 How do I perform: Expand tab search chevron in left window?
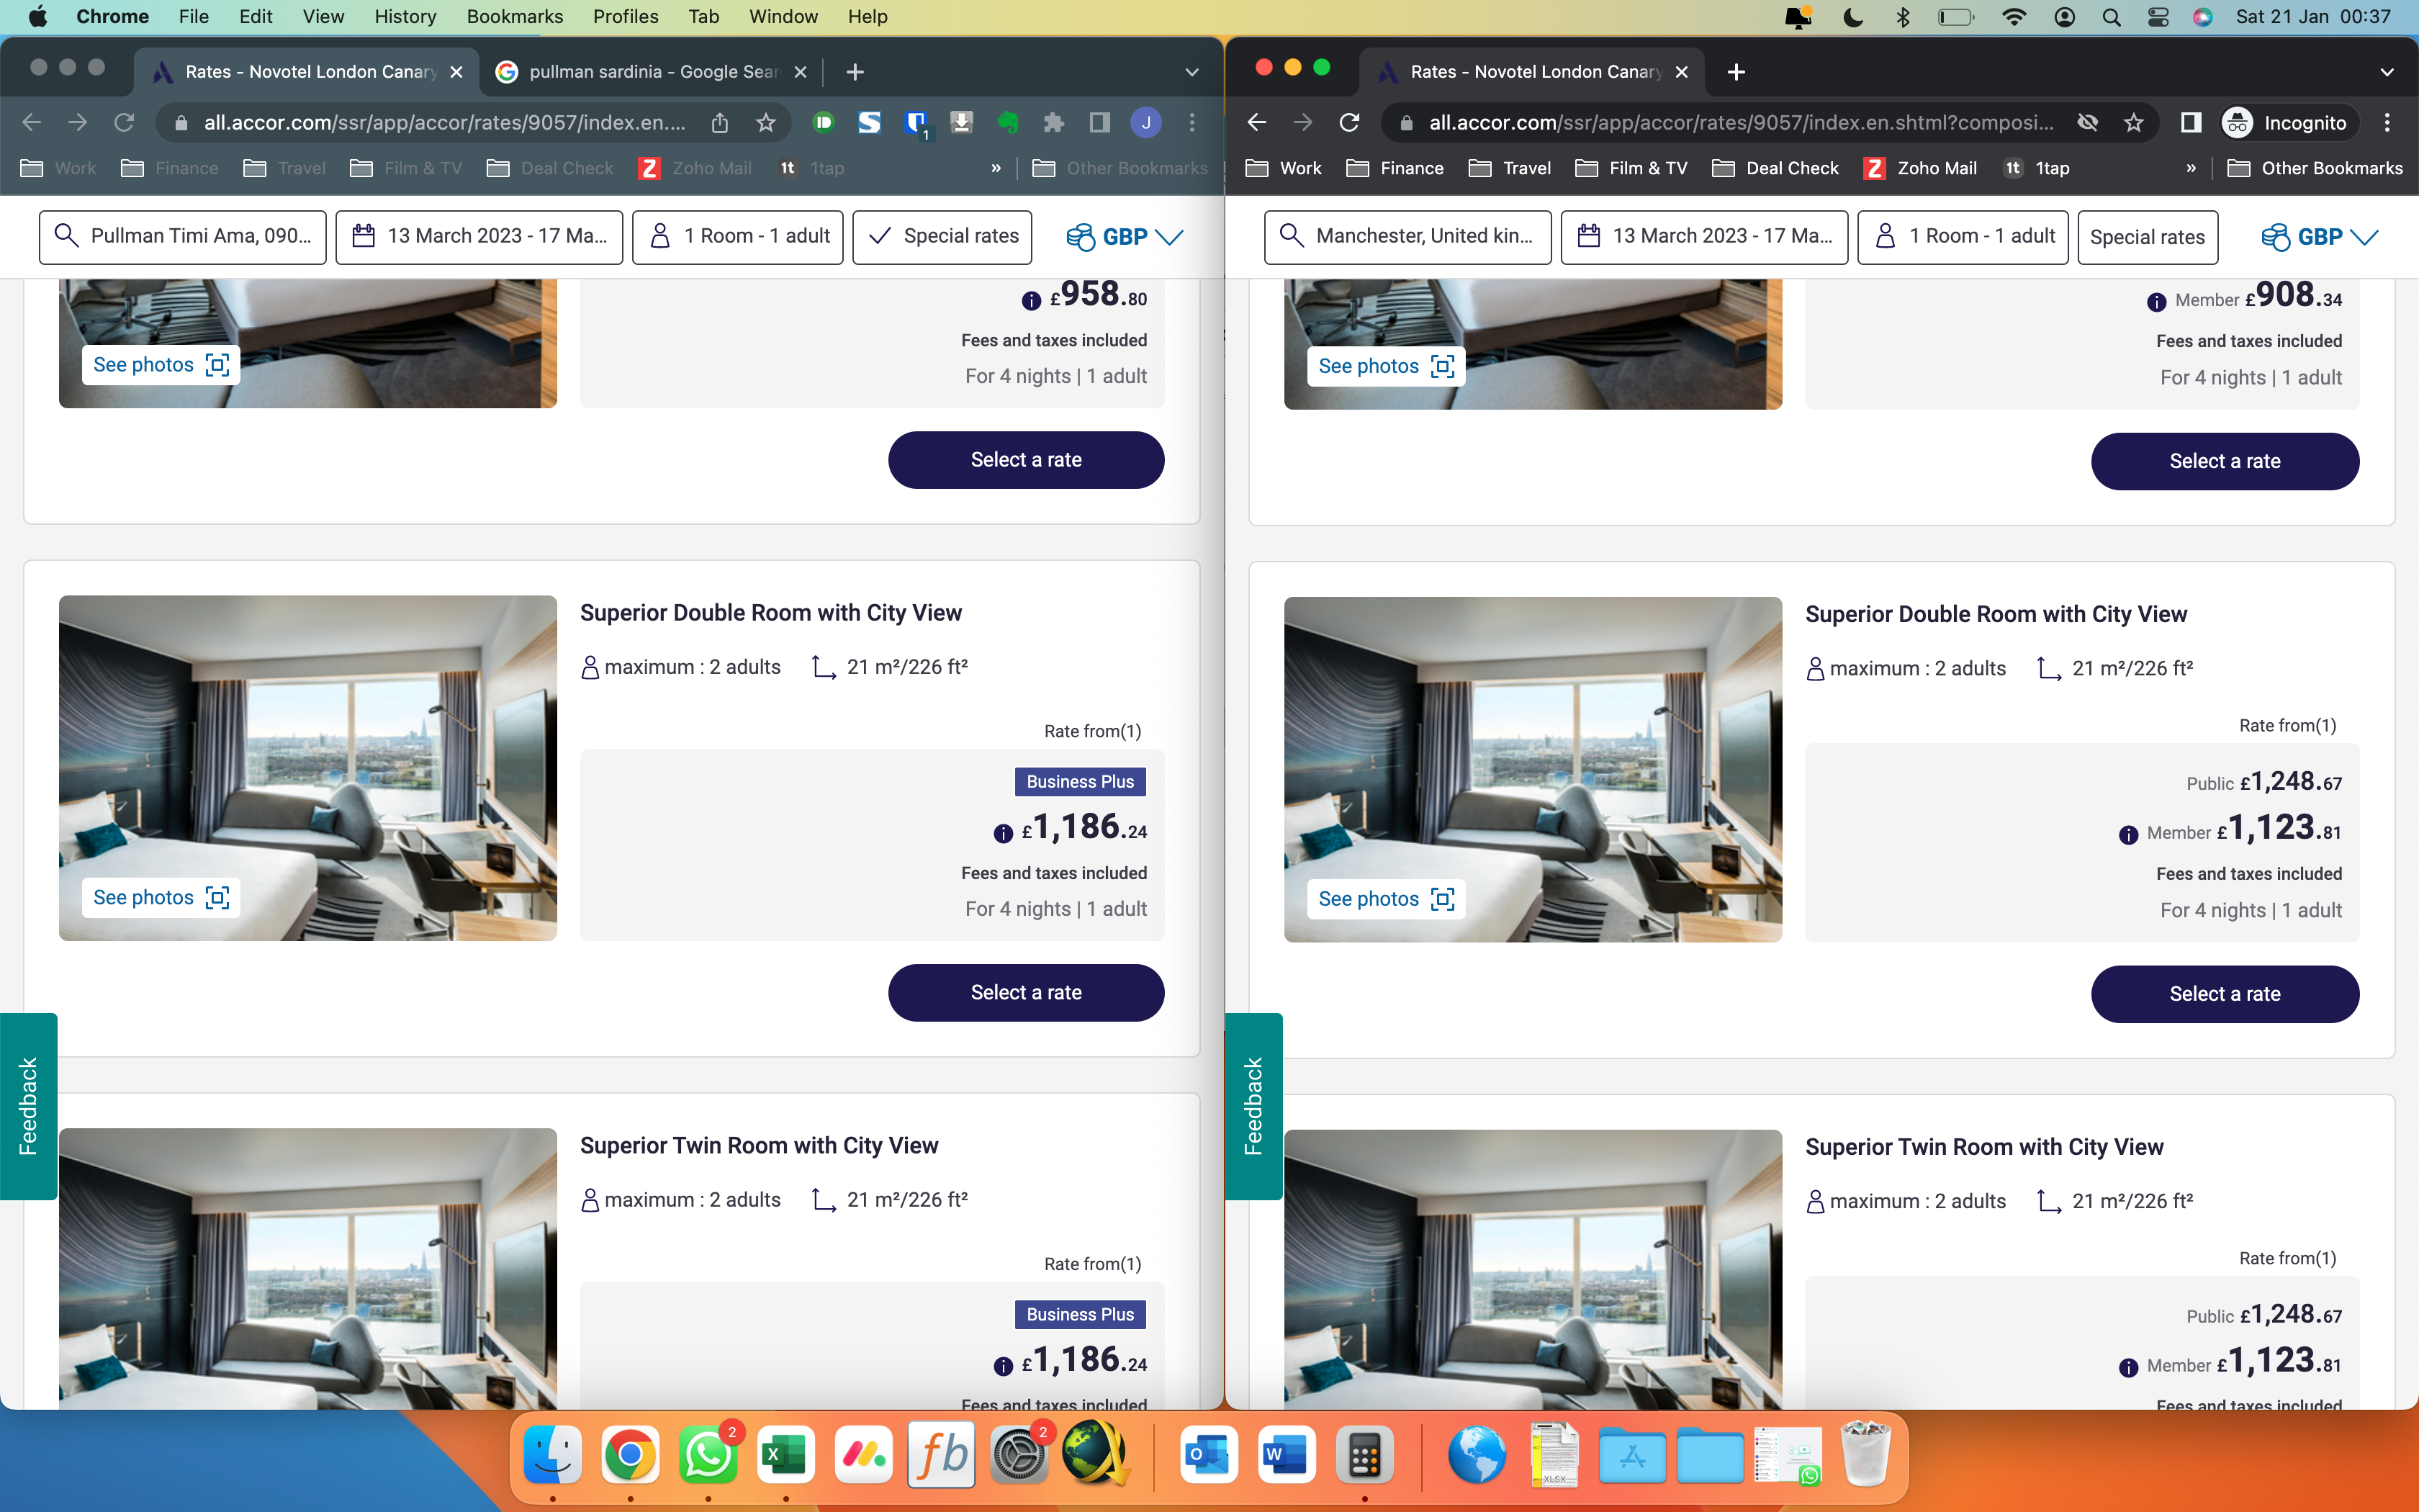tap(1192, 72)
